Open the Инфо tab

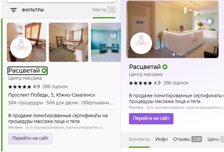point(162,140)
